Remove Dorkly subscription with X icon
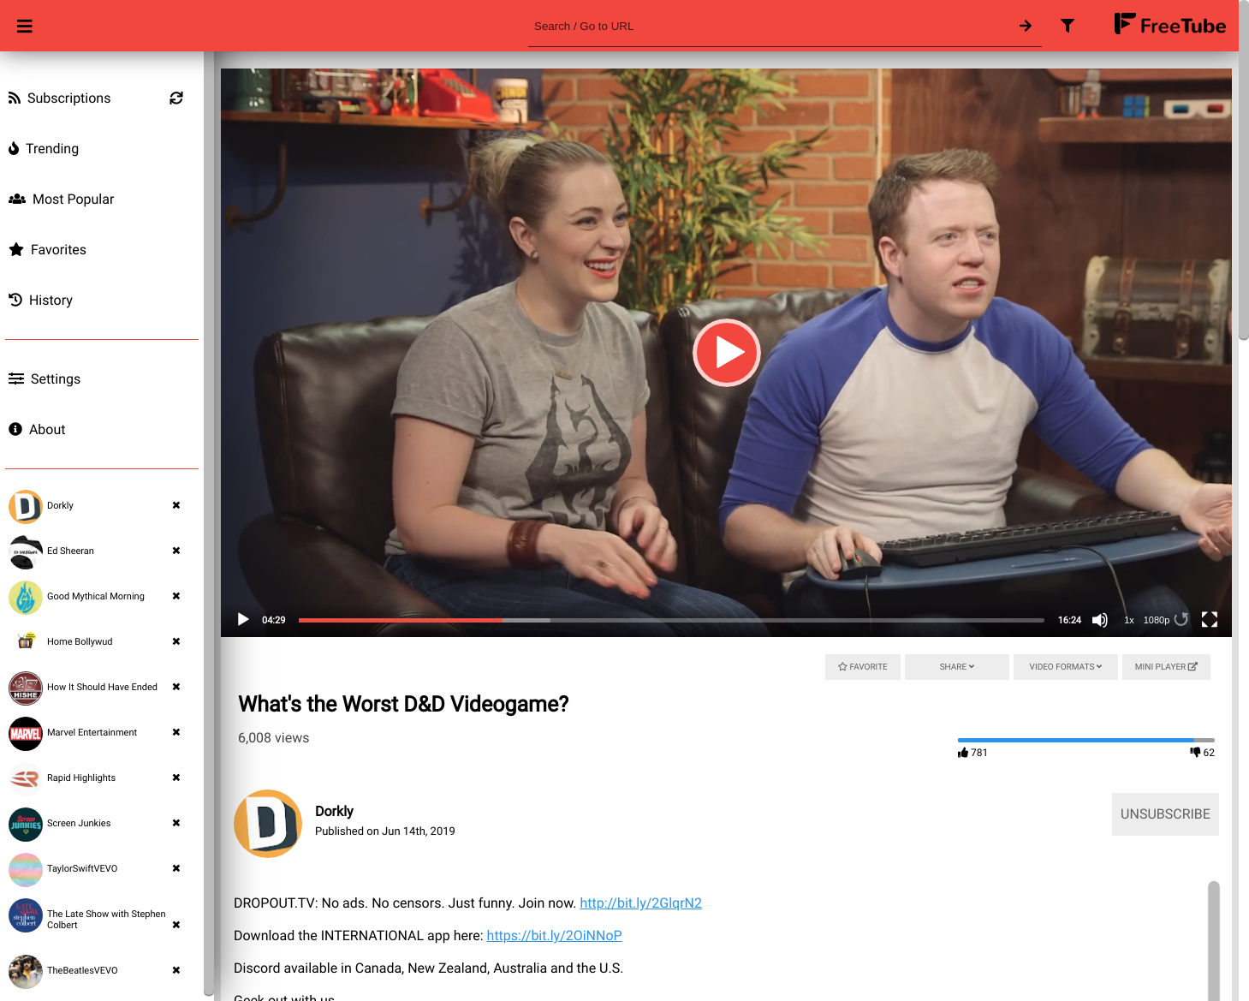This screenshot has width=1249, height=1001. tap(176, 505)
